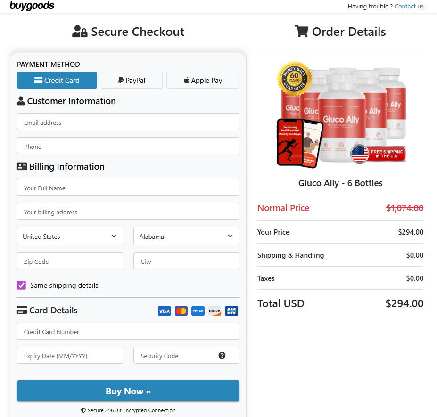Toggle Same shipping details checkbox
The width and height of the screenshot is (437, 417).
[22, 286]
